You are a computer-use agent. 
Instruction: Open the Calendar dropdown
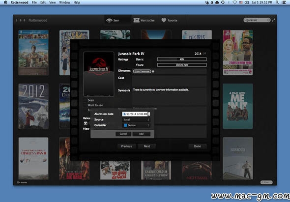click(136, 125)
